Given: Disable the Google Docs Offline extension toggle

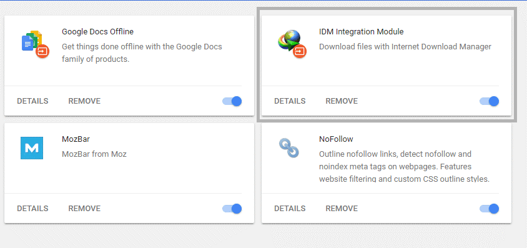Looking at the screenshot, I should pyautogui.click(x=232, y=101).
